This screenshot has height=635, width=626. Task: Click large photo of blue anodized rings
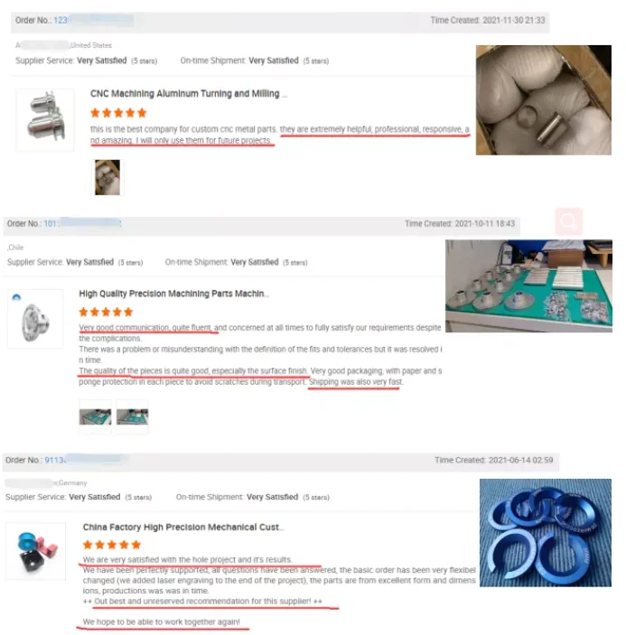coord(546,533)
